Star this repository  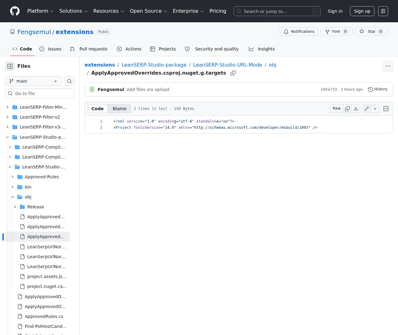coord(371,32)
